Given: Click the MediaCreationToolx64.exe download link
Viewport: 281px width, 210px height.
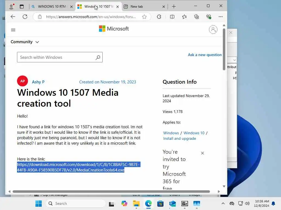Looking at the screenshot, I should click(x=78, y=167).
